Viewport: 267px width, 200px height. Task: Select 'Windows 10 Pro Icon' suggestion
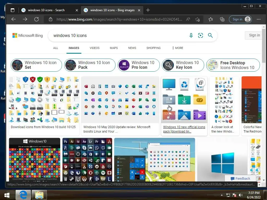coord(139,65)
